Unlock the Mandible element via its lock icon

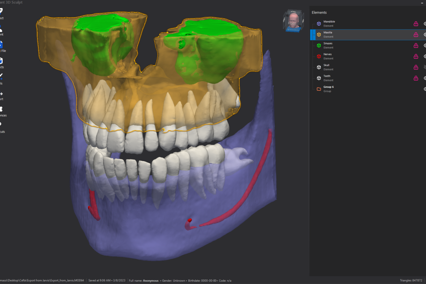416,24
